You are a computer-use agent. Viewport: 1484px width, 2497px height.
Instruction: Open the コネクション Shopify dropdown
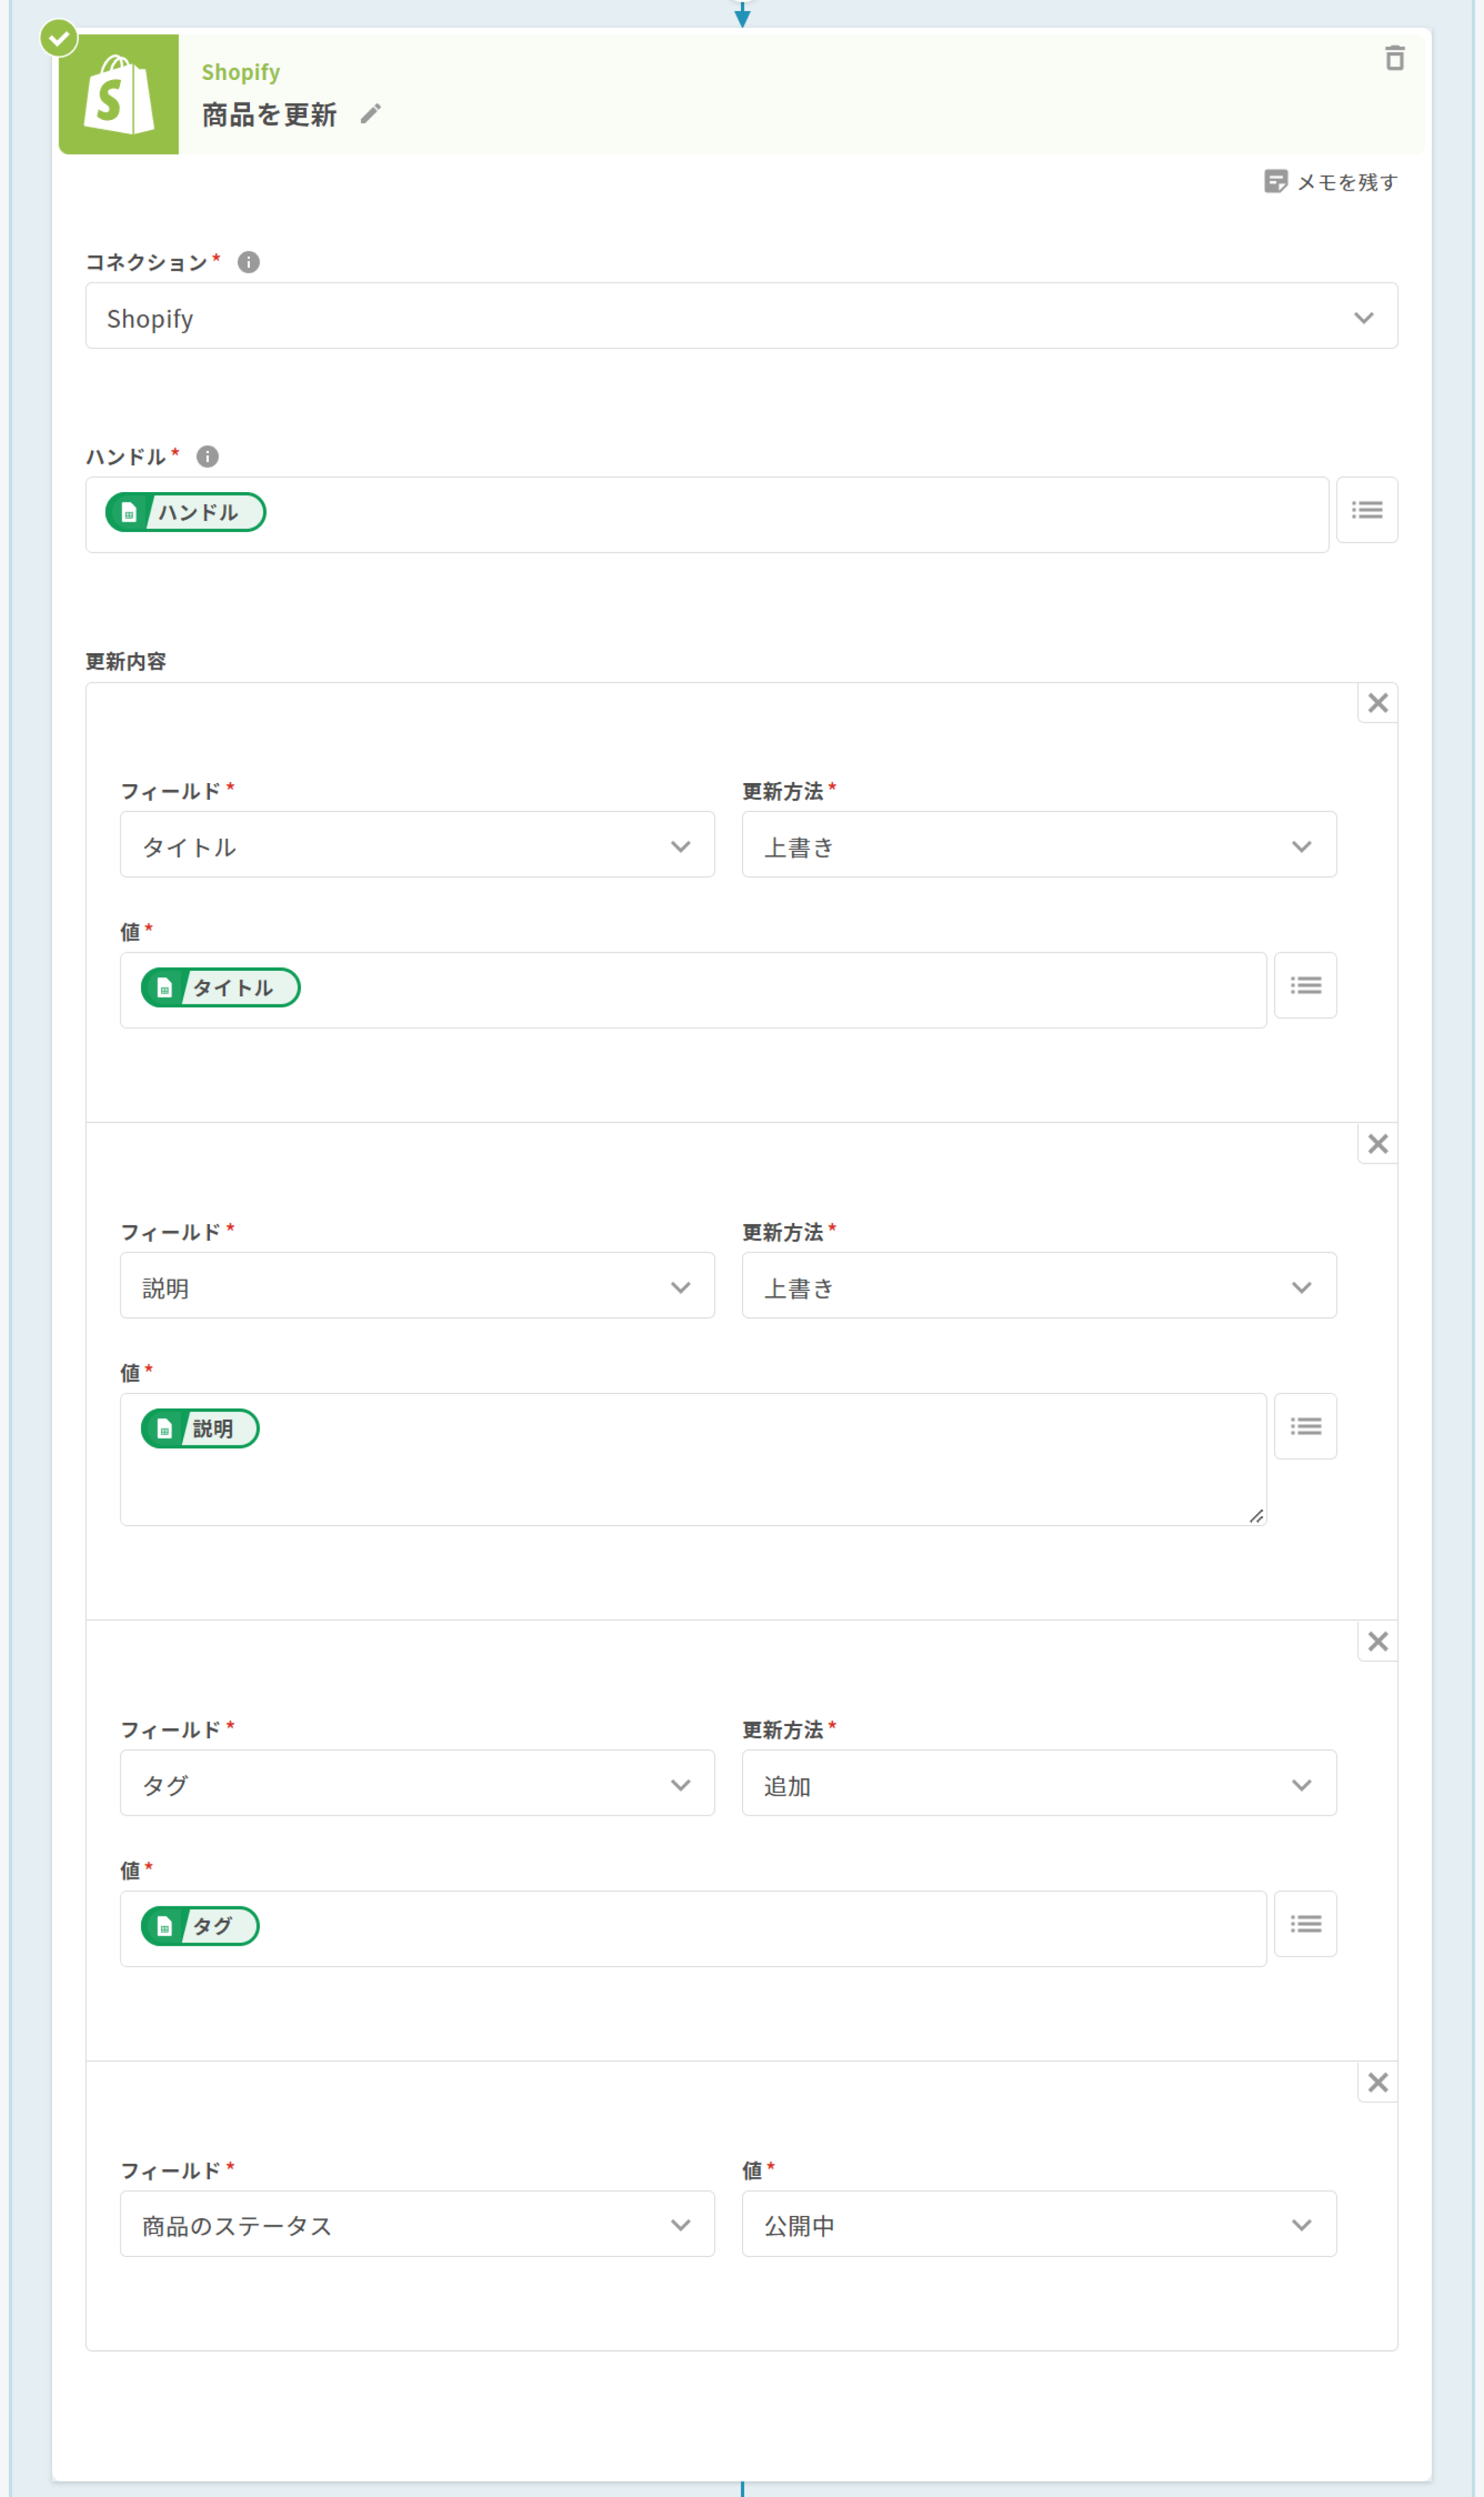[741, 317]
